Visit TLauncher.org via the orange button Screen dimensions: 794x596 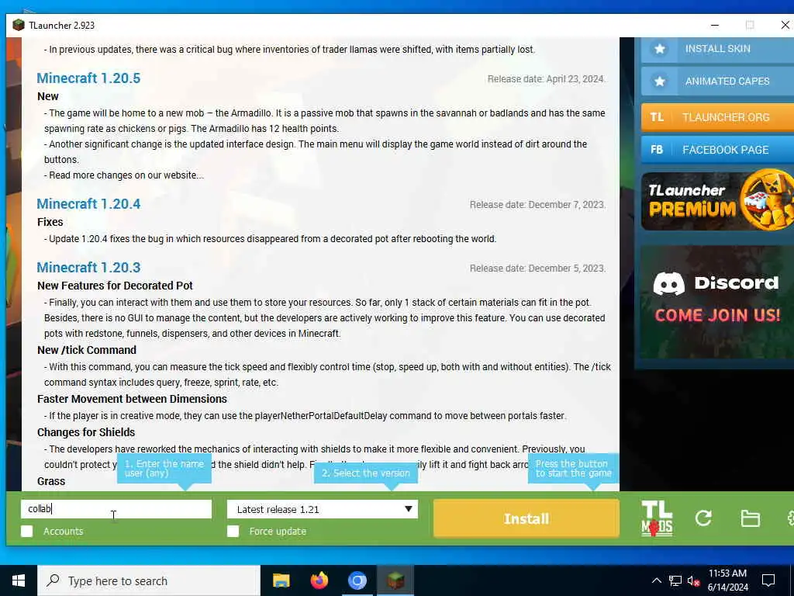point(717,117)
